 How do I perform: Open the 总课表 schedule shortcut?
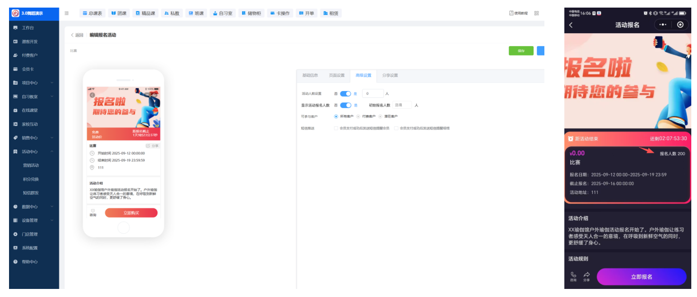92,13
